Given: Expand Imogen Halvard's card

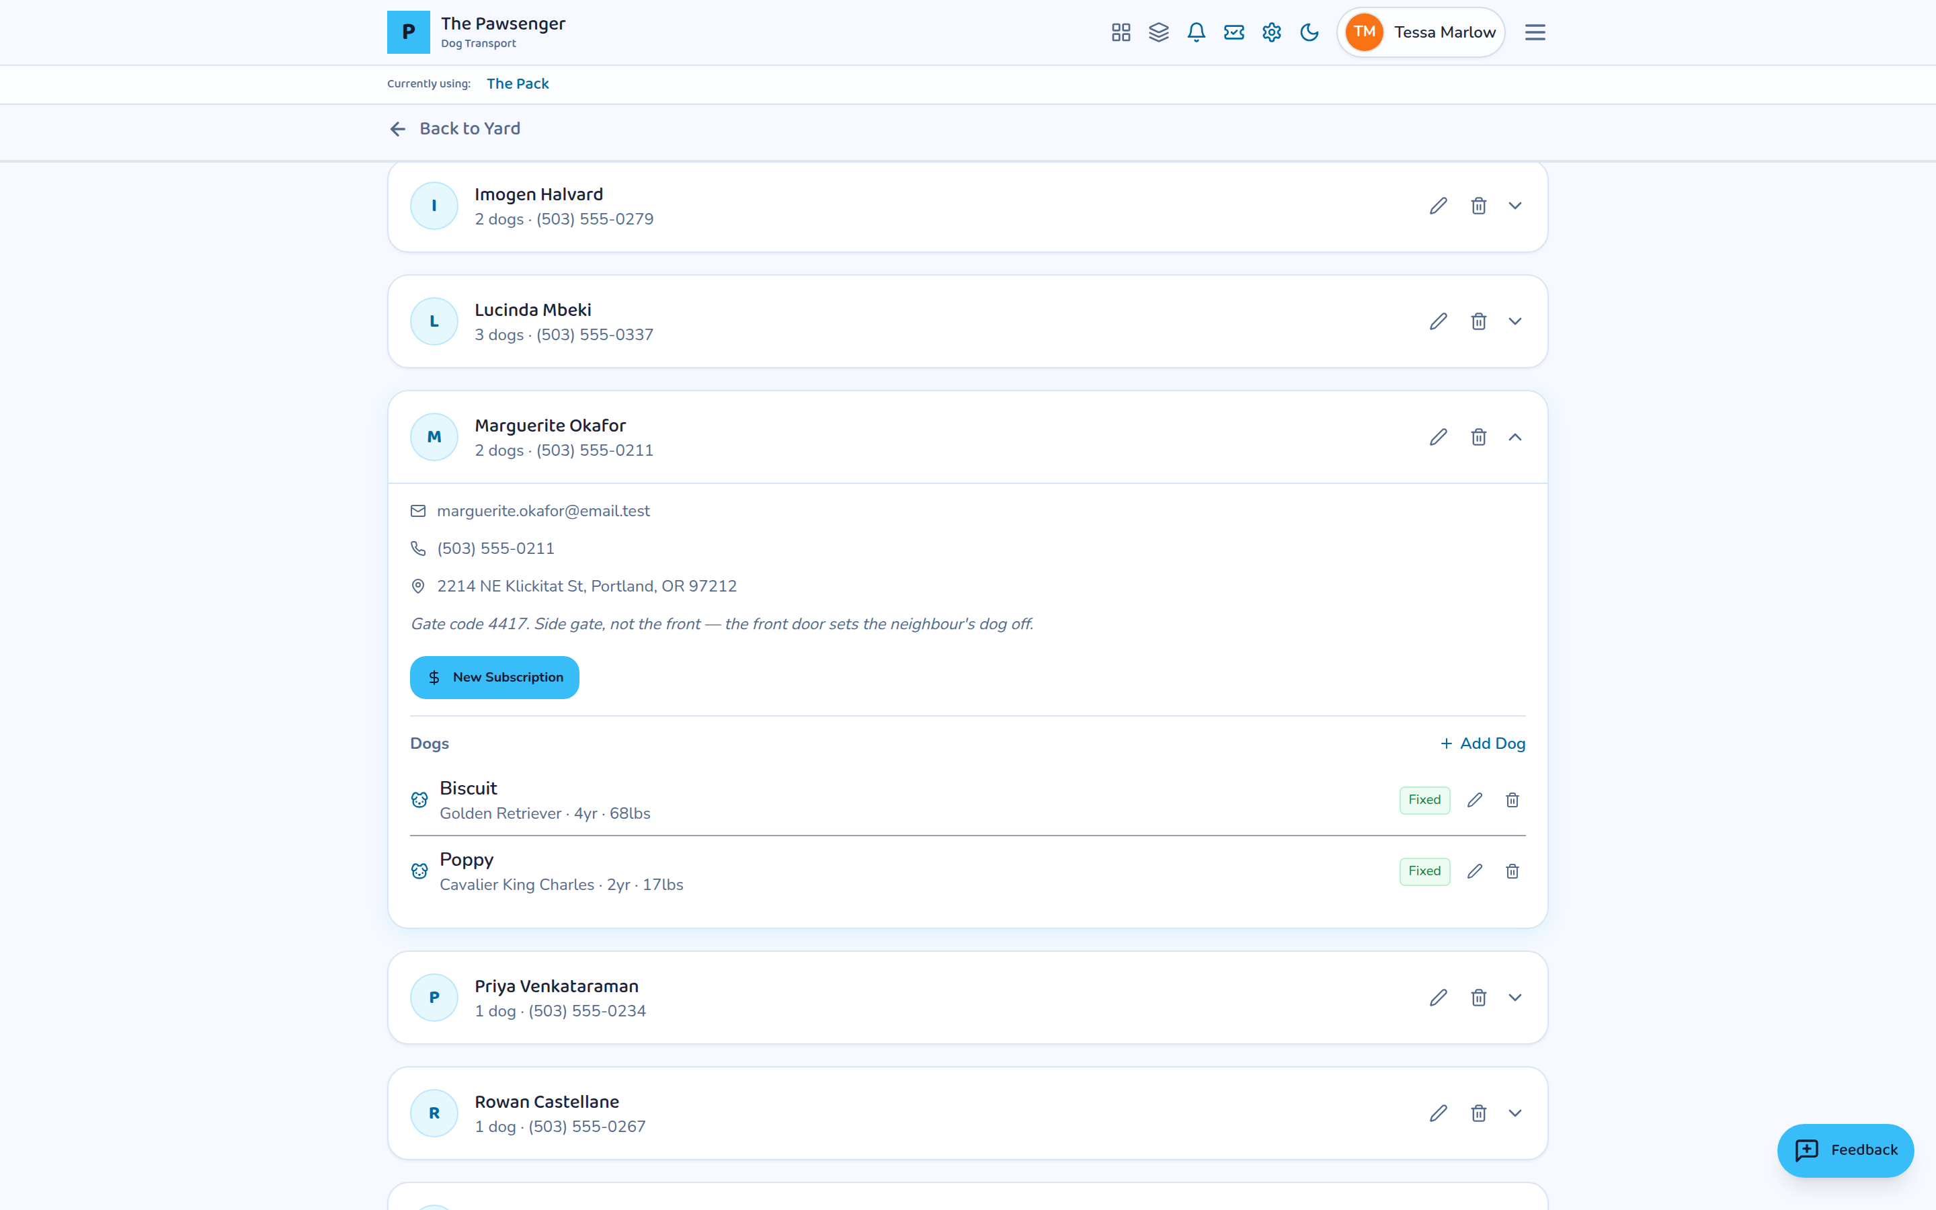Looking at the screenshot, I should [x=1515, y=206].
